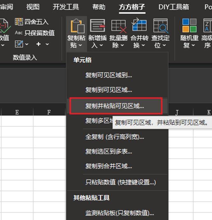This screenshot has height=220, width=212.
Task: Click the 批量删除 delete icon
Action: click(x=118, y=26)
